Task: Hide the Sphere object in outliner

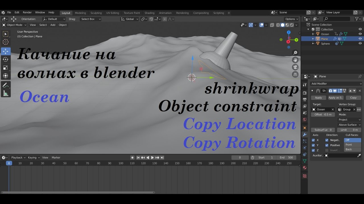Action: click(360, 43)
